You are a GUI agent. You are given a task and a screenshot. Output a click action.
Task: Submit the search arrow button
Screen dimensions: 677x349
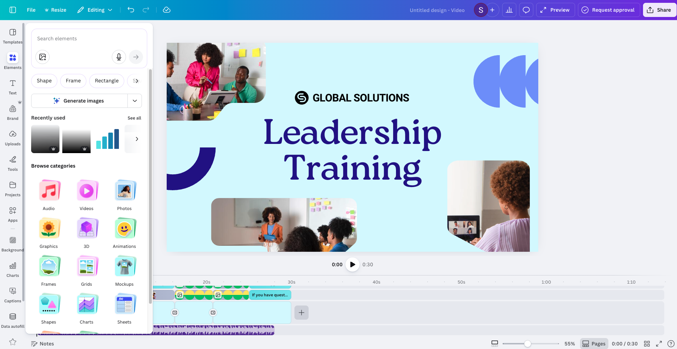[136, 57]
